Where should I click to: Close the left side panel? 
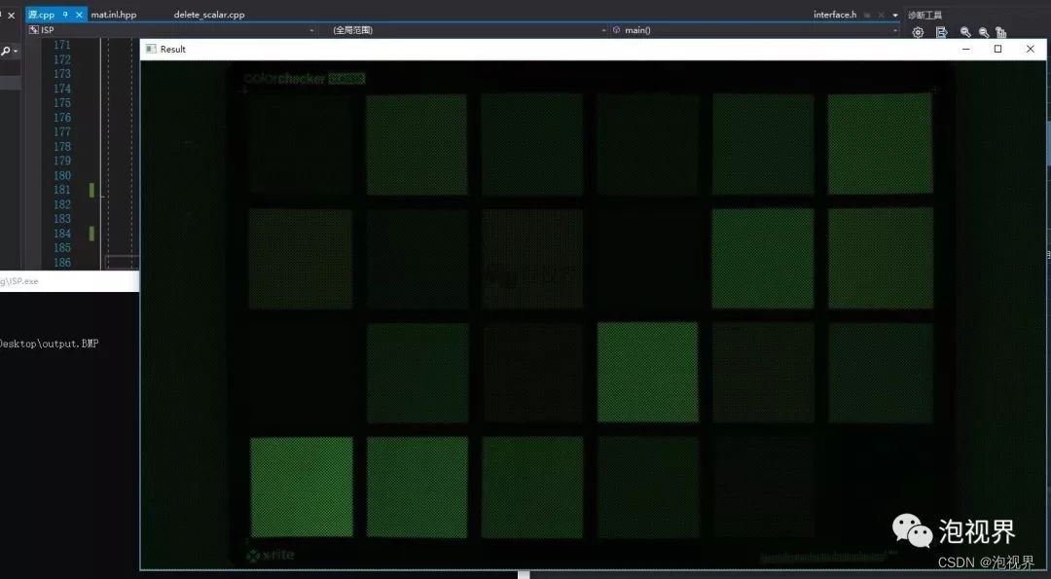[12, 15]
